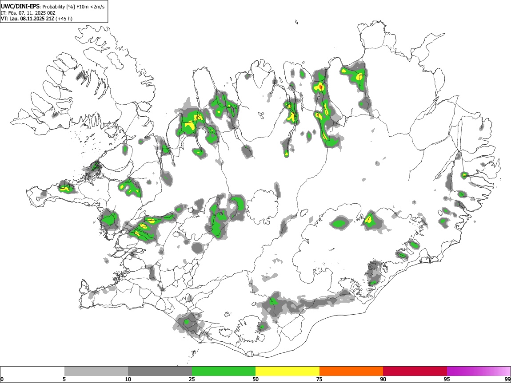Click the legend tick label '0'
The width and height of the screenshot is (511, 383).
[x=2, y=379]
